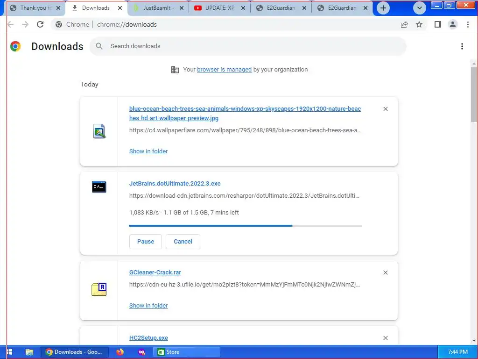Go back with the back arrow
The height and width of the screenshot is (359, 478).
pyautogui.click(x=11, y=24)
